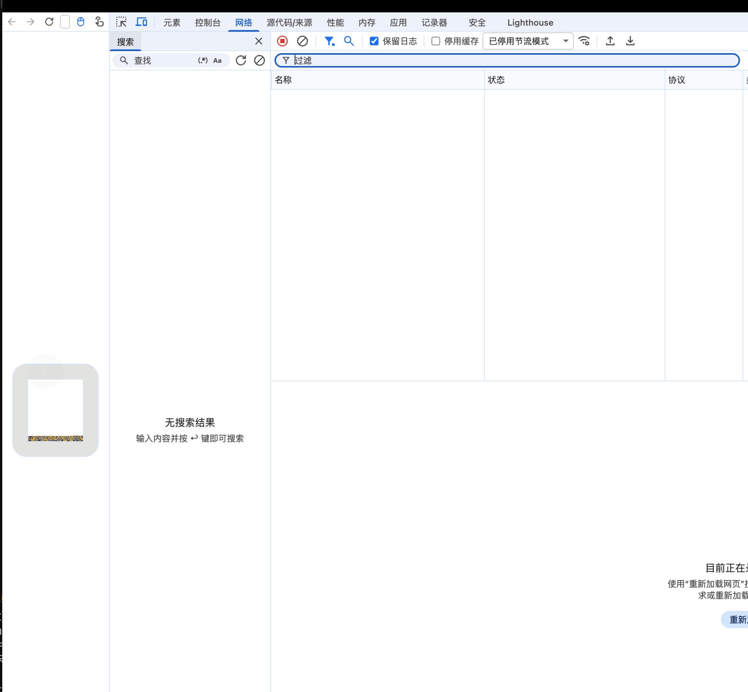Go back with the left arrow
The image size is (748, 692).
(12, 22)
